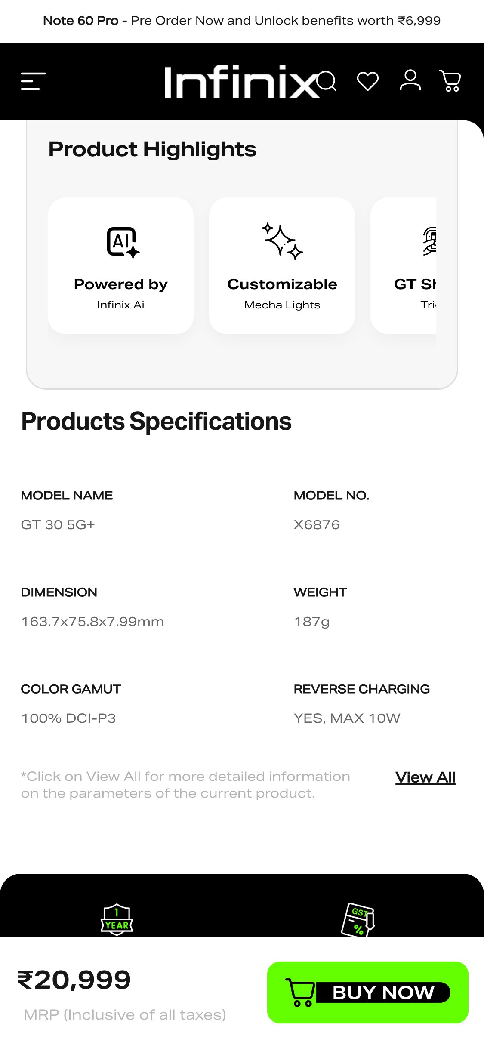Open the wishlist heart icon
The height and width of the screenshot is (1048, 484).
pyautogui.click(x=368, y=82)
